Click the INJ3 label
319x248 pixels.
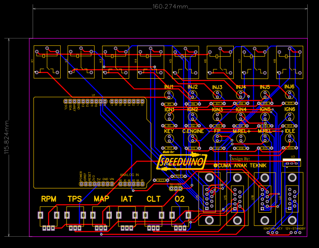(x=217, y=87)
